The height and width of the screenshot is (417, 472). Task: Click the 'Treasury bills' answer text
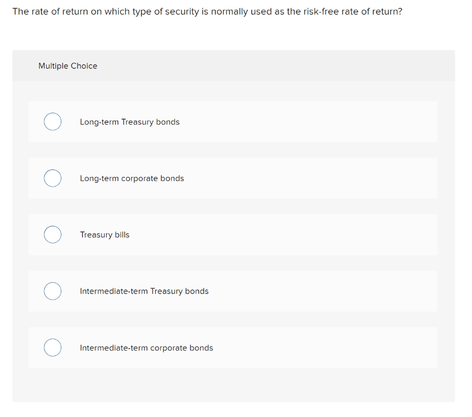tap(105, 235)
